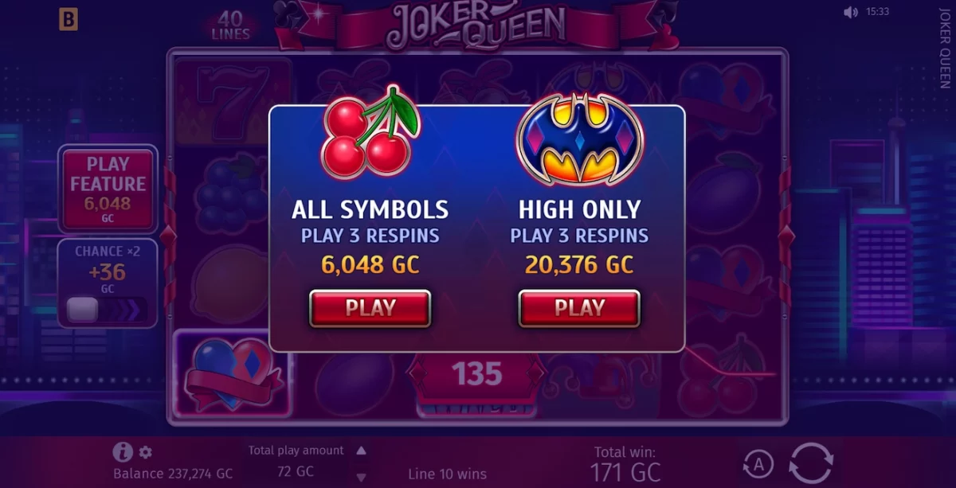This screenshot has width=956, height=488.
Task: Select the bat mask High Only icon
Action: 579,141
